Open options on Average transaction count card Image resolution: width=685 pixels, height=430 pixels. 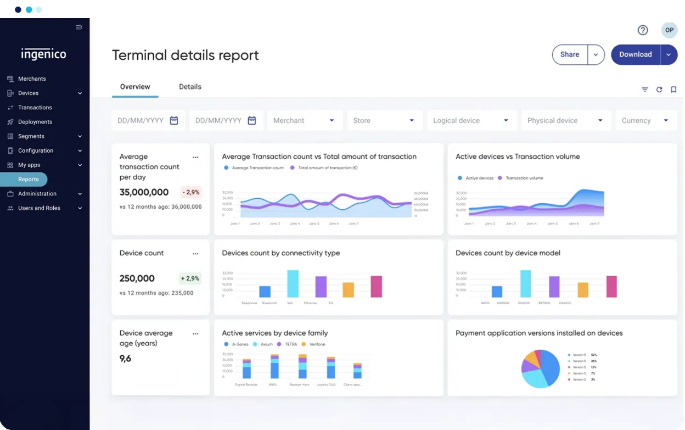(195, 157)
